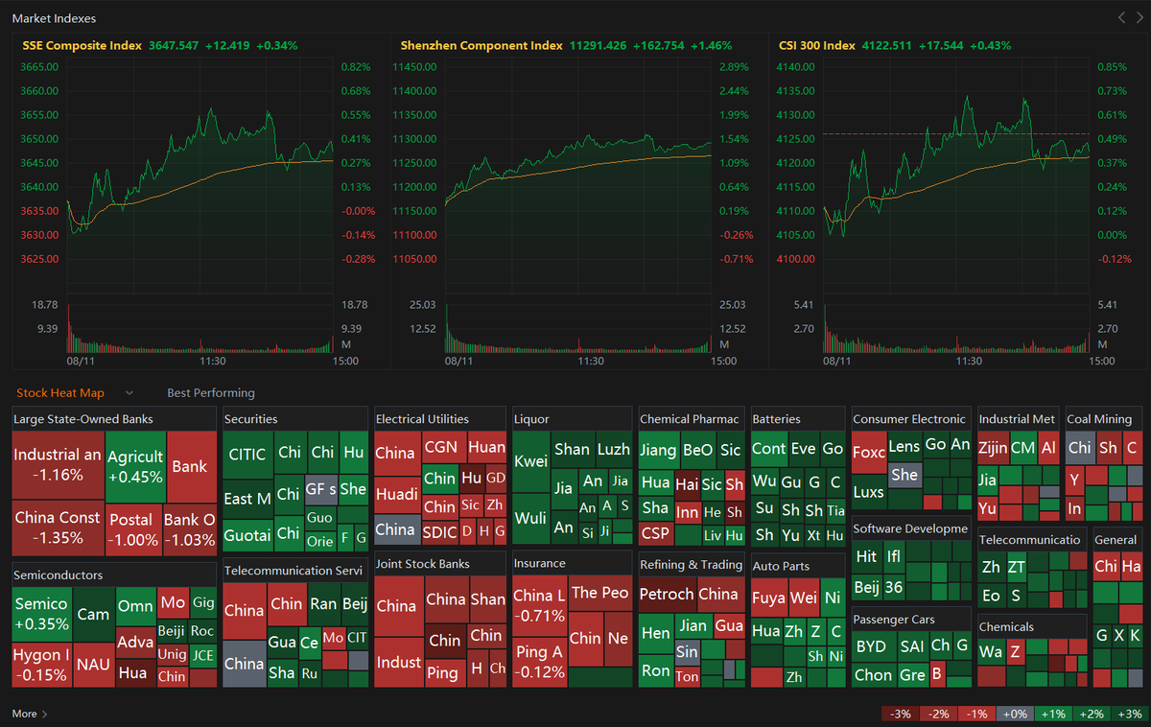Select the -2% legend color swatch

938,715
